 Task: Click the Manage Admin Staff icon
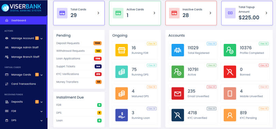coord(7,47)
